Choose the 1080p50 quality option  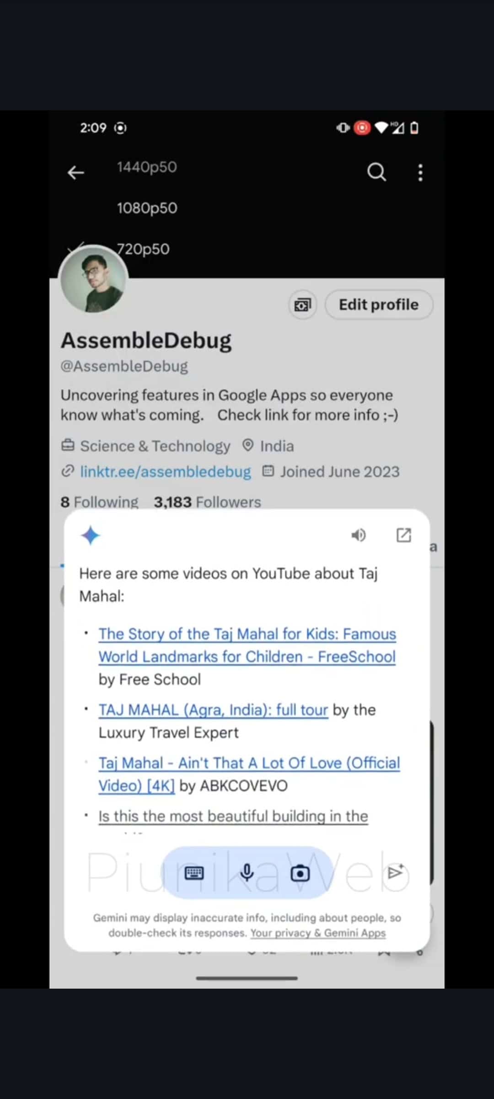click(x=147, y=208)
